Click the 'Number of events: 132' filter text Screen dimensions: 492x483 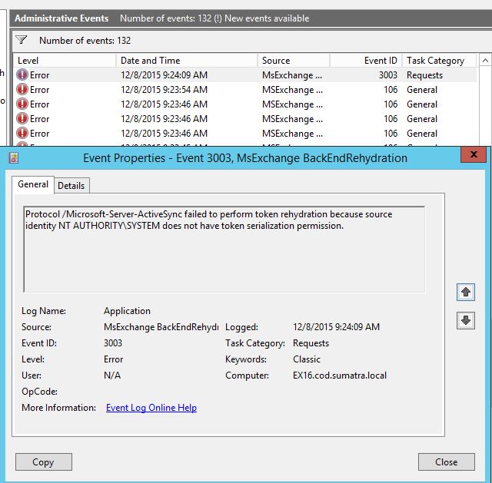pos(85,41)
